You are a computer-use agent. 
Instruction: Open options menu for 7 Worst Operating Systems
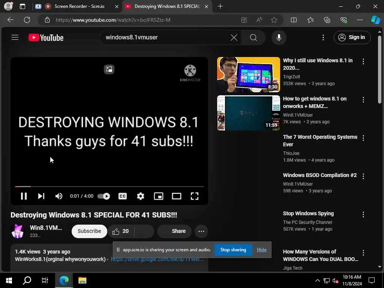coord(363,138)
